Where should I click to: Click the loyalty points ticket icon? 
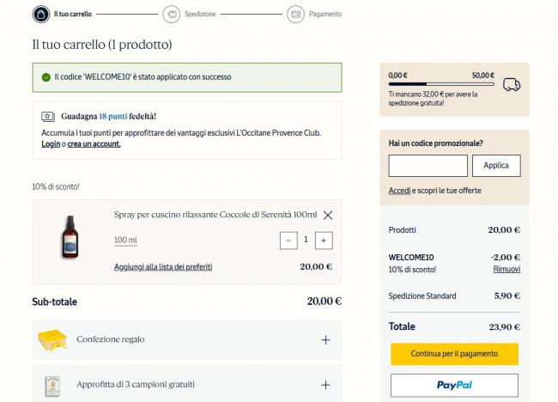[x=48, y=117]
